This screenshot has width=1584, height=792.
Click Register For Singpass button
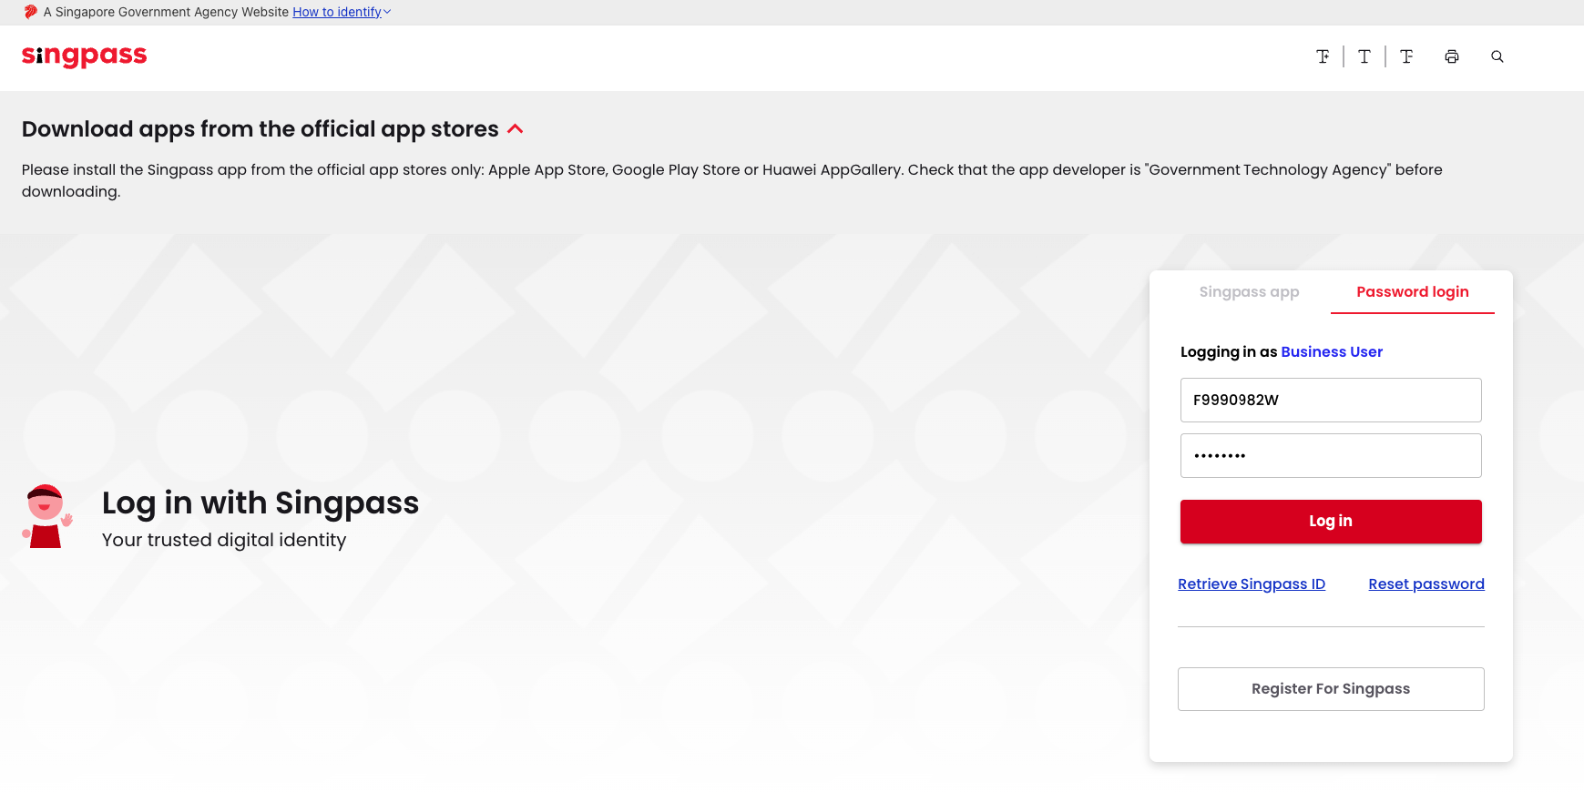coord(1331,689)
